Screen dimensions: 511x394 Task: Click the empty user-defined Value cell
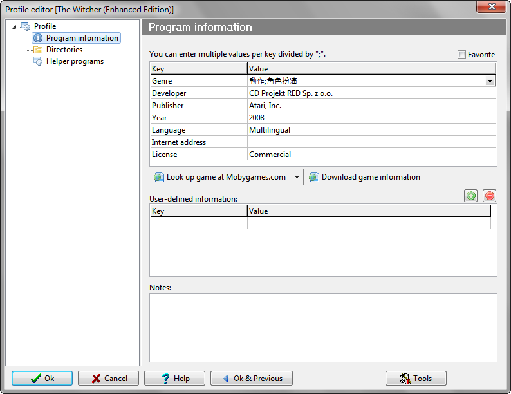pos(369,223)
